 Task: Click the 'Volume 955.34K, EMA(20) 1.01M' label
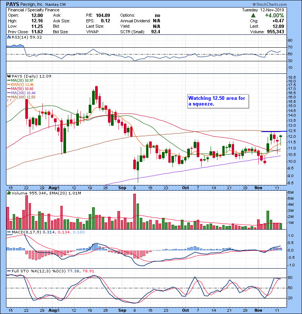pyautogui.click(x=46, y=193)
